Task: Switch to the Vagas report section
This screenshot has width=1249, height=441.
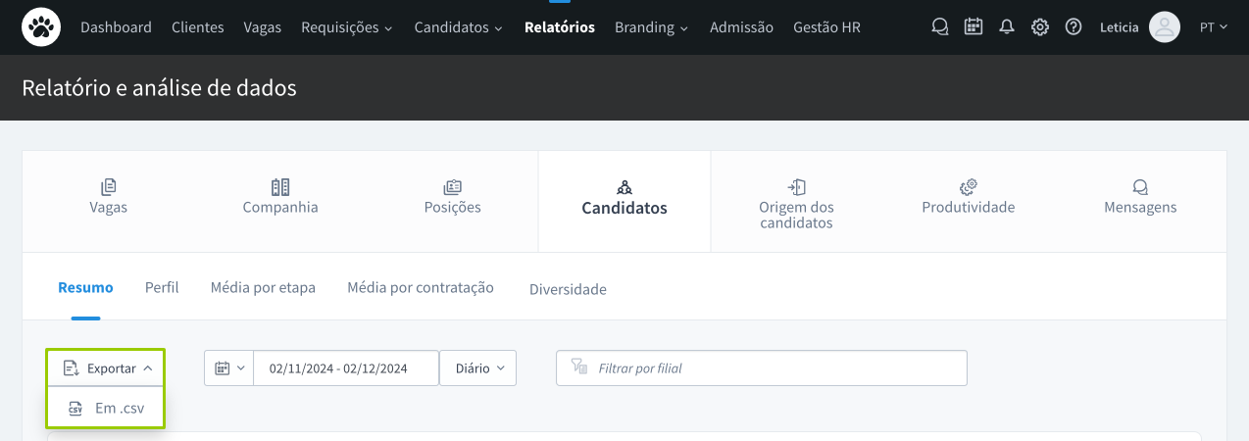Action: 109,197
